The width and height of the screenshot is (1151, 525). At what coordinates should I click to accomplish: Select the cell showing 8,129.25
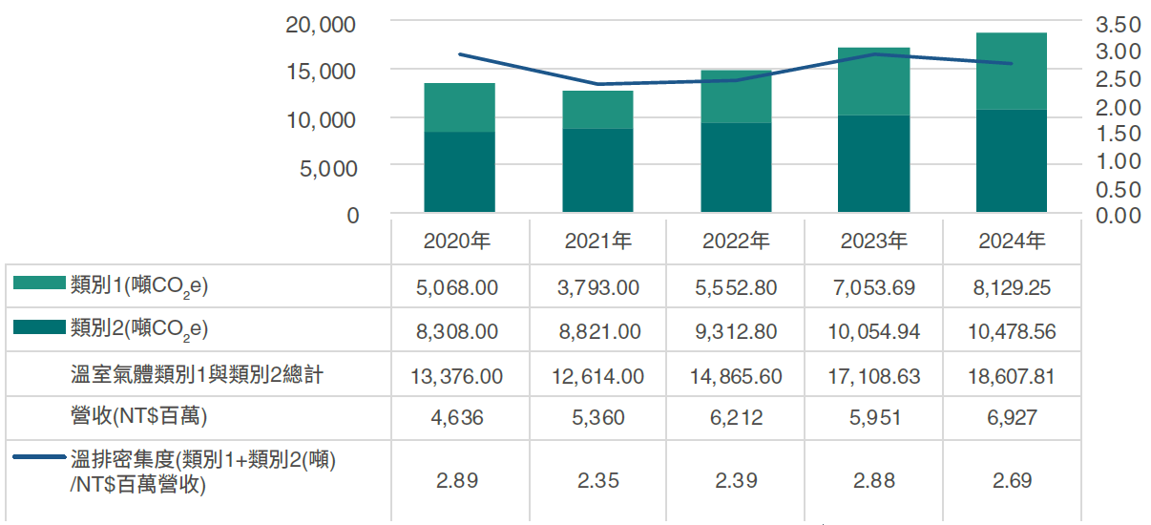(x=1012, y=287)
